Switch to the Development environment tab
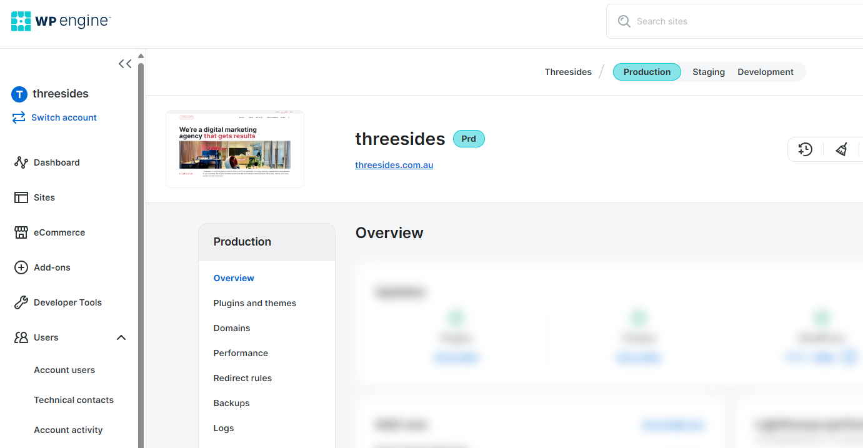The width and height of the screenshot is (863, 448). [765, 72]
